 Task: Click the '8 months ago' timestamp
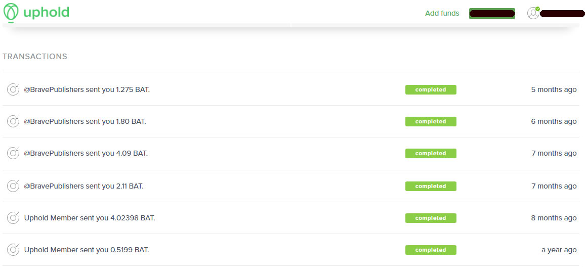pos(554,218)
